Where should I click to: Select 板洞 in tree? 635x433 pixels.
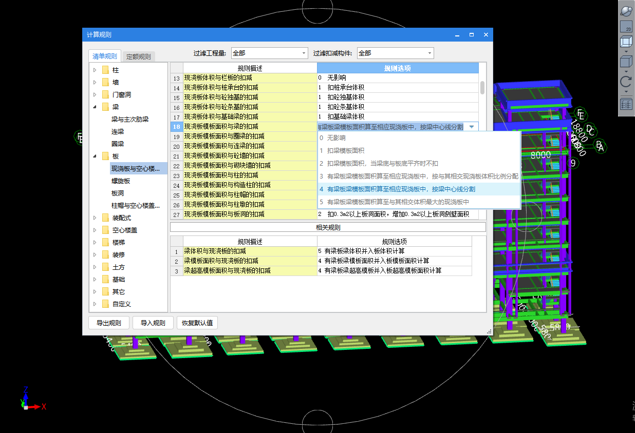(x=118, y=193)
